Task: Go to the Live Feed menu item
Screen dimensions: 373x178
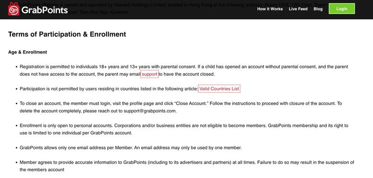Action: [x=298, y=9]
